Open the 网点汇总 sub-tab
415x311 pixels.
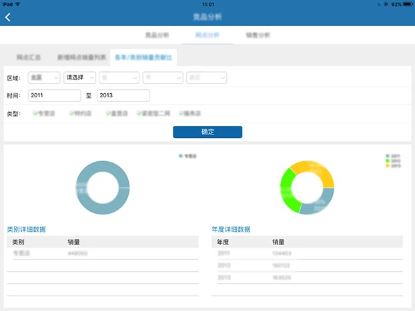(x=29, y=57)
